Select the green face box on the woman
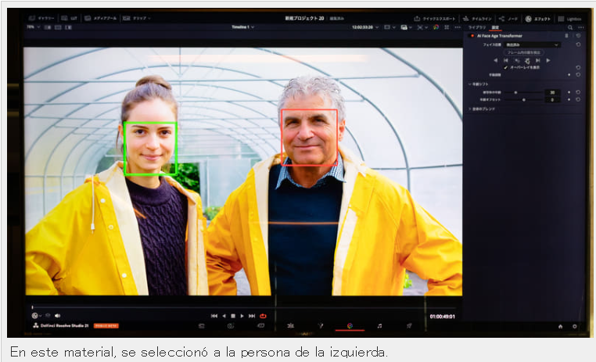This screenshot has height=362, width=596. [x=150, y=149]
